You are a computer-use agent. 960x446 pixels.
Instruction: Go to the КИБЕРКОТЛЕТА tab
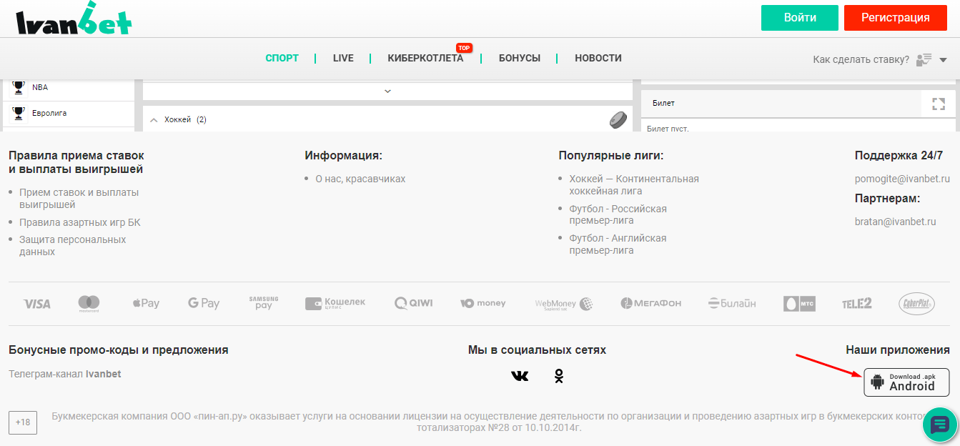(425, 58)
